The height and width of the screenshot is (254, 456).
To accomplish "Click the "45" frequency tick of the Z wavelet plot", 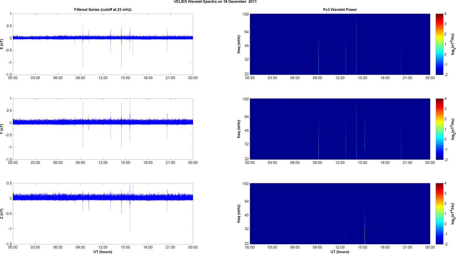I will click(x=247, y=215).
